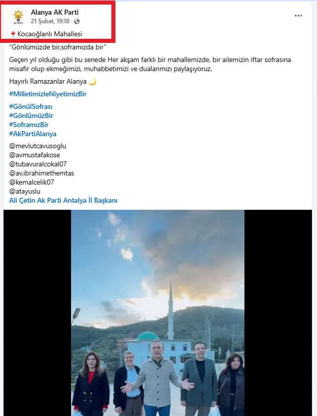Click the public globe privacy icon
317x416 pixels.
pos(77,22)
